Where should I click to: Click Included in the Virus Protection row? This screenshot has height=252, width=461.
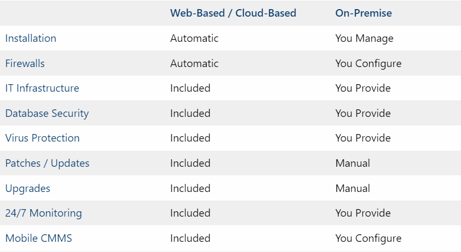190,138
